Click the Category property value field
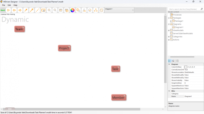Viewport: 204px width, 114px height. (194, 94)
